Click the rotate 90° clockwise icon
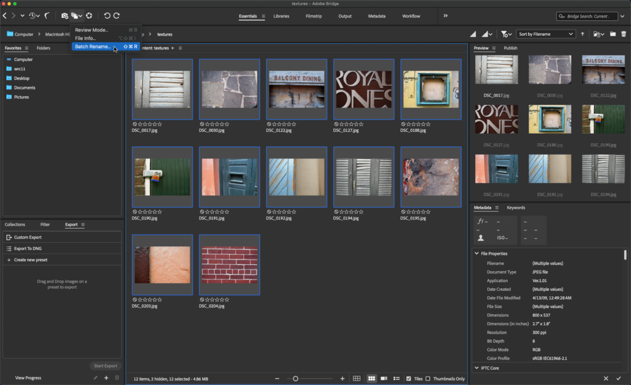Viewport: 631px width, 385px height. pos(116,15)
